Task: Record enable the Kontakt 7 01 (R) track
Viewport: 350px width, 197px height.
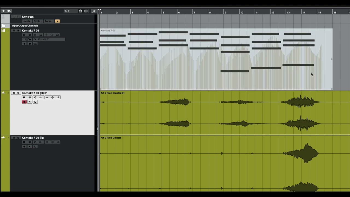Action: pos(24,147)
